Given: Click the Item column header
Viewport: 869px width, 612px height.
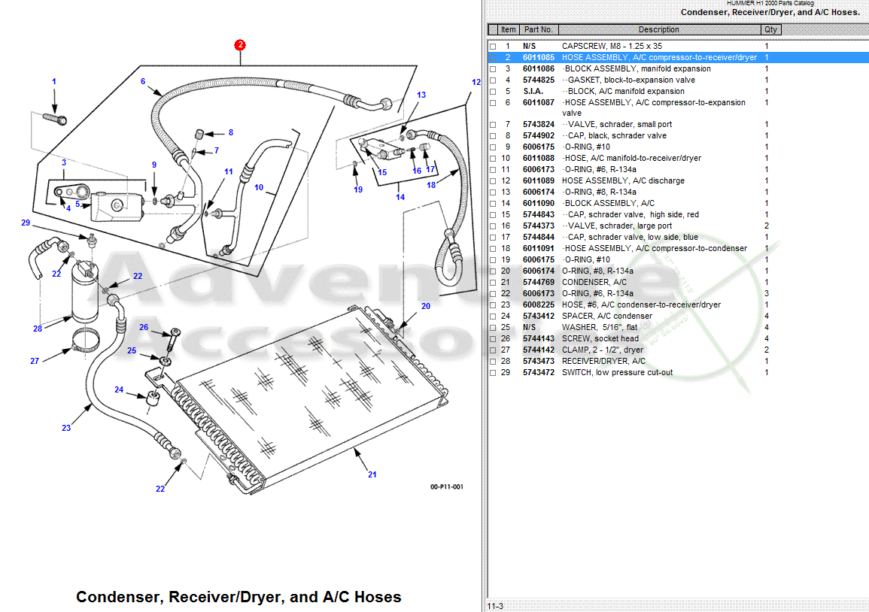Looking at the screenshot, I should [x=506, y=29].
